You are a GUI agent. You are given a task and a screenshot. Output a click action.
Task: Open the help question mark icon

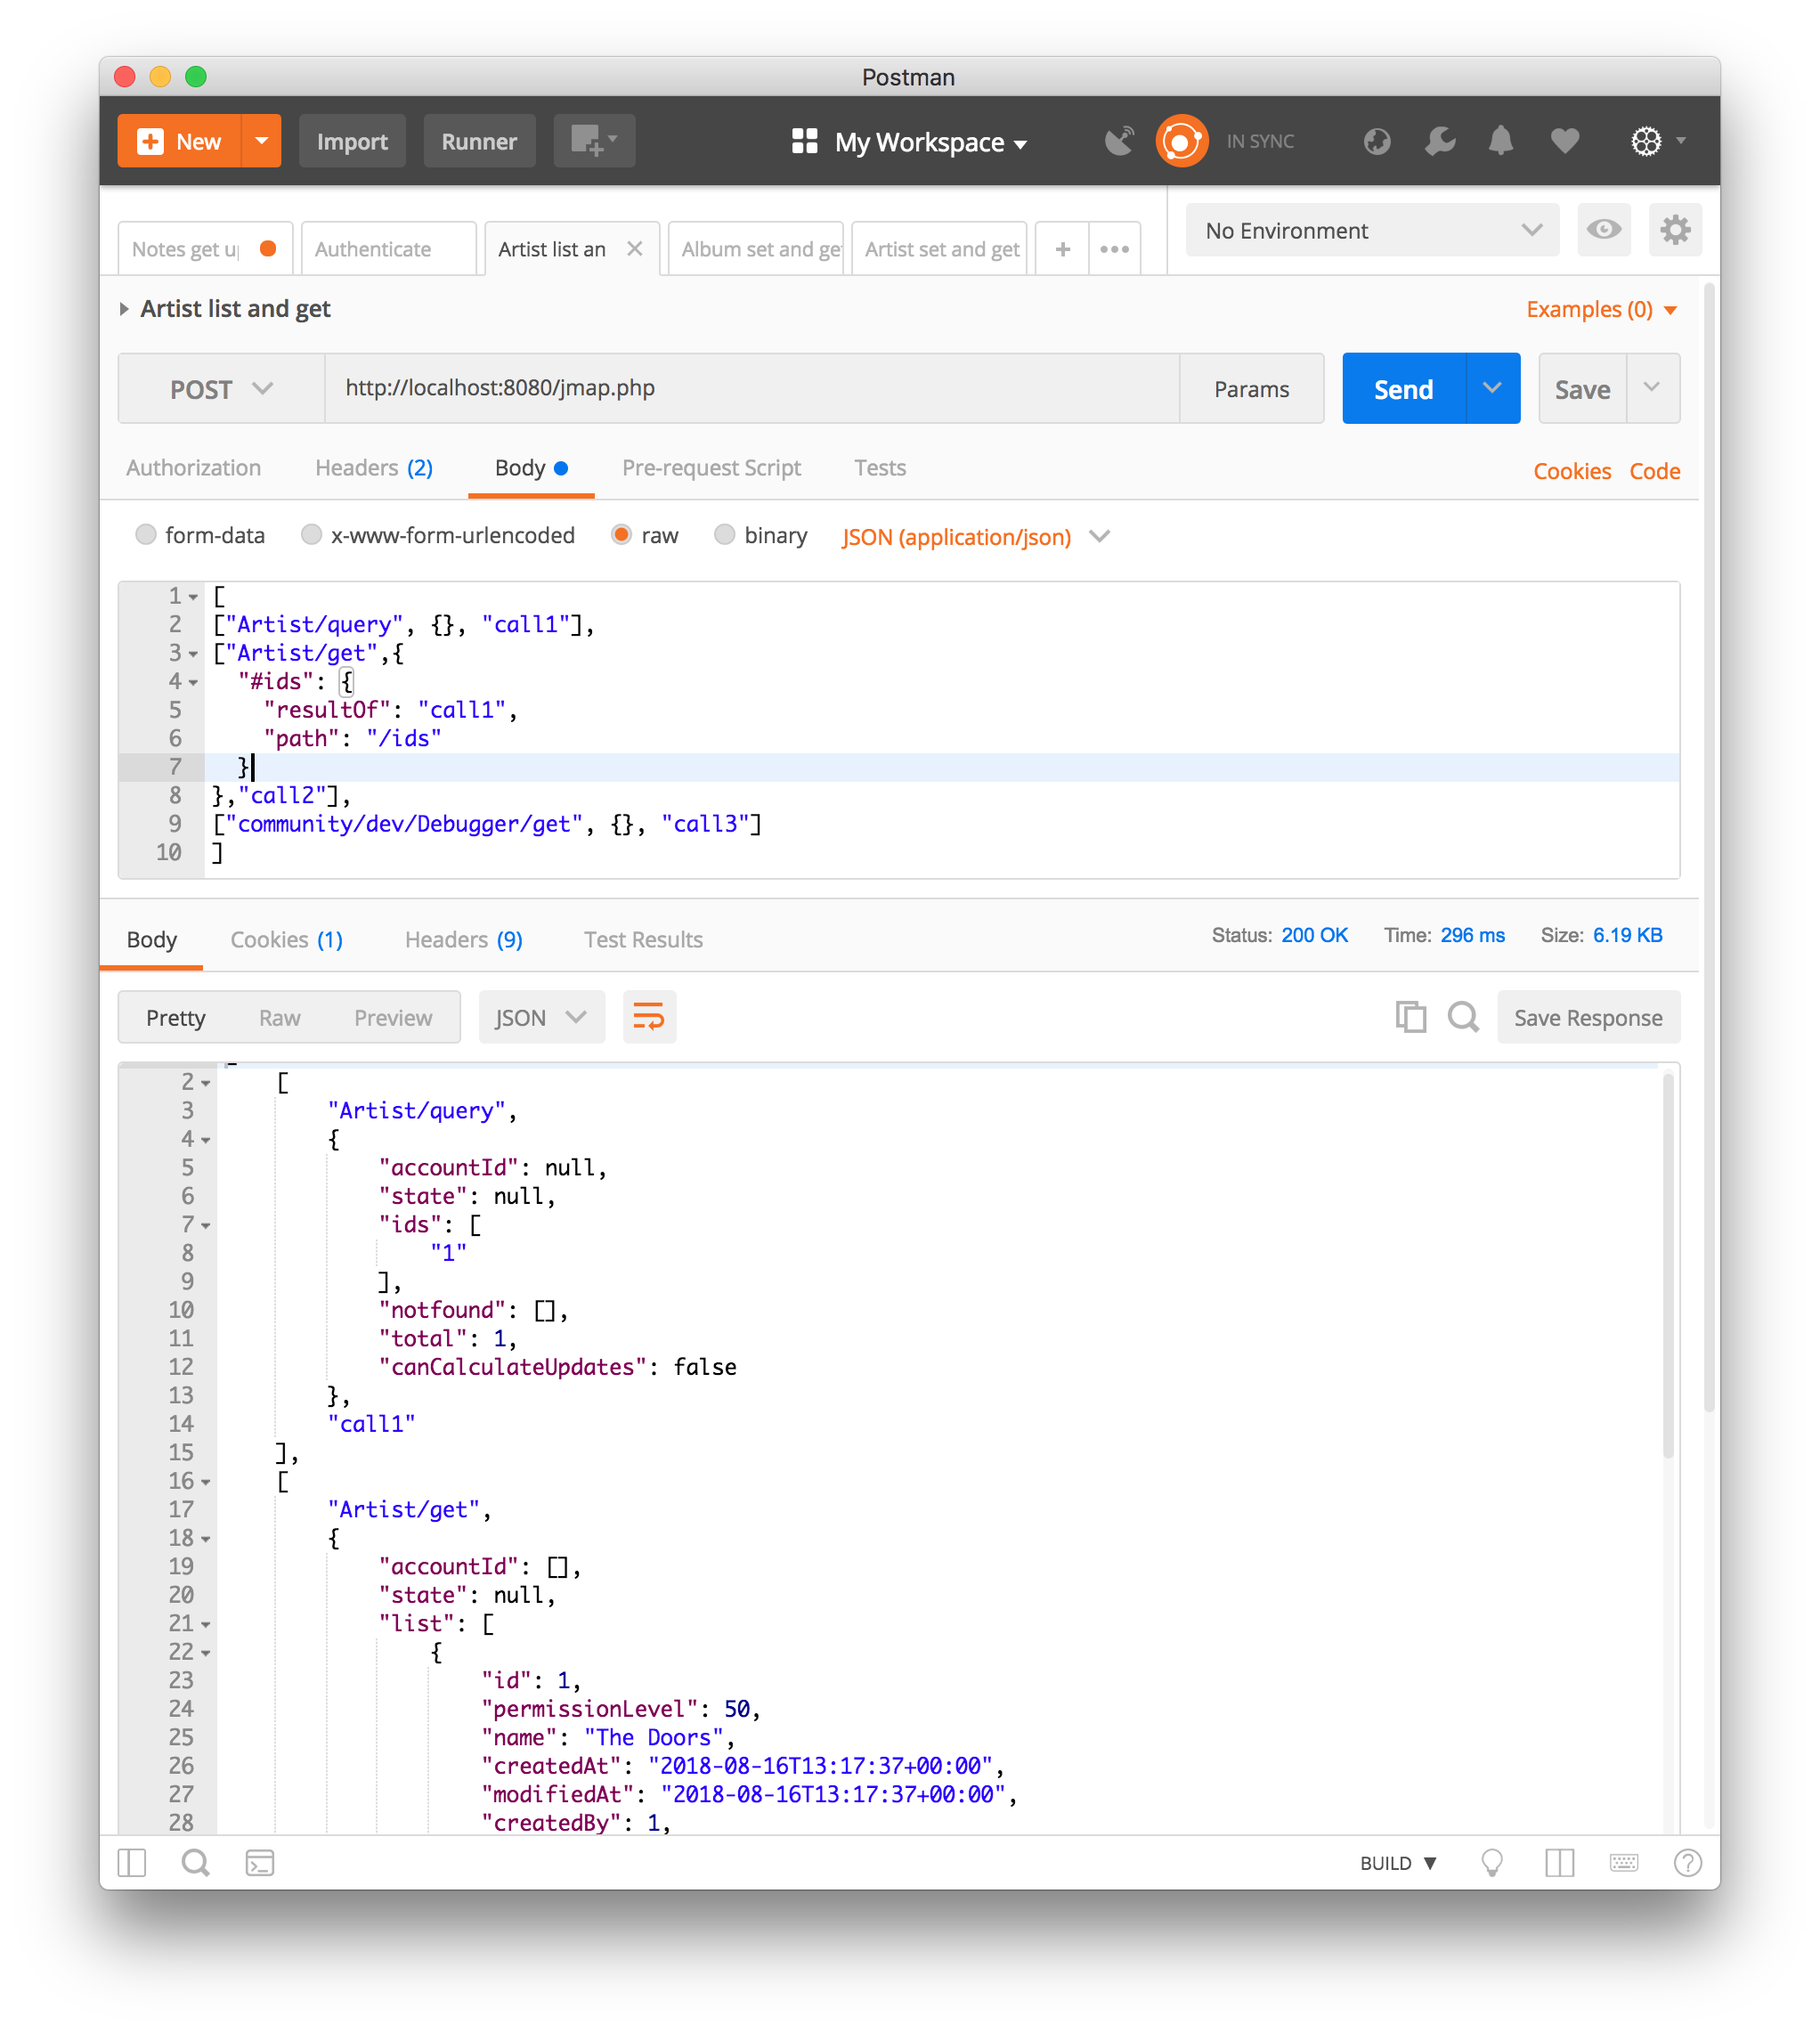click(1688, 1862)
